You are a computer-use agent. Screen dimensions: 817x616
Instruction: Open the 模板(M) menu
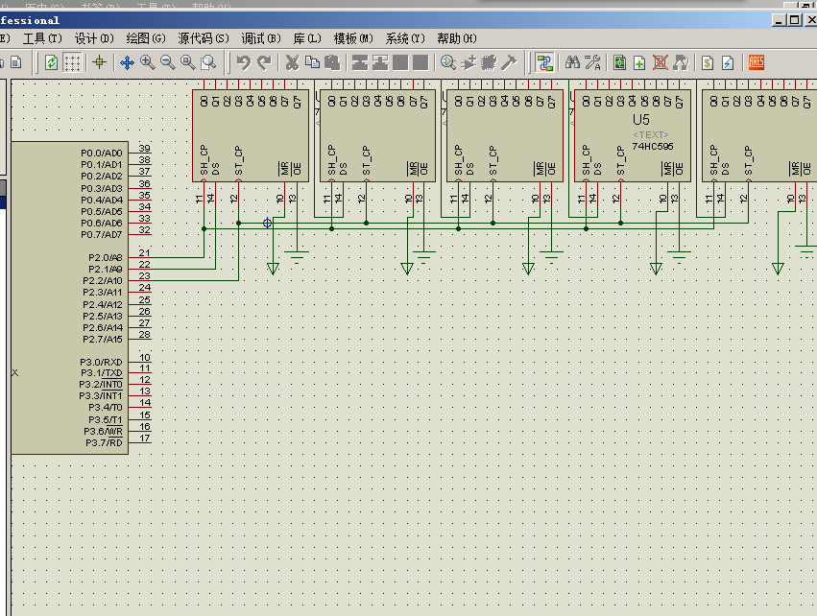[x=353, y=38]
